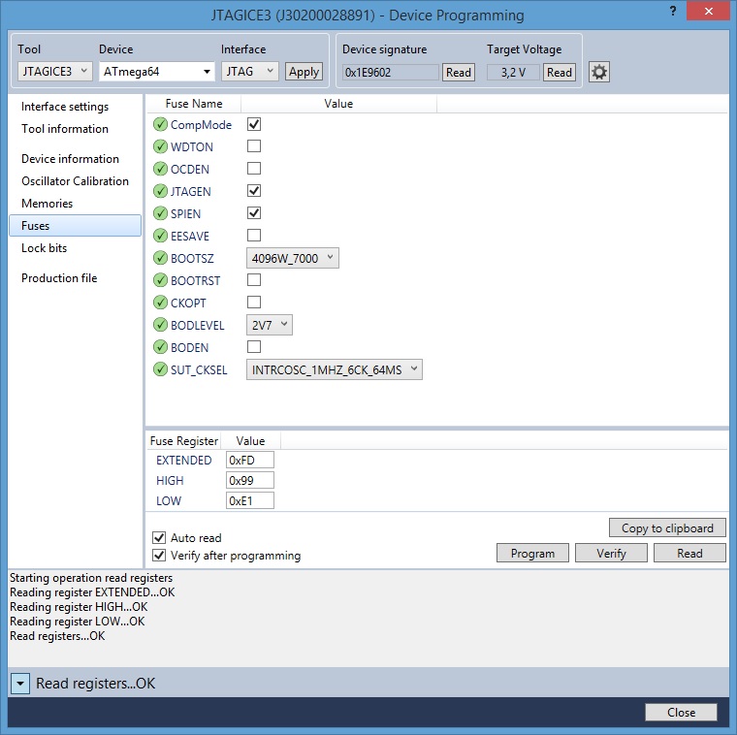
Task: Open the BOOTSZ dropdown 4096W_7000
Action: pos(292,258)
